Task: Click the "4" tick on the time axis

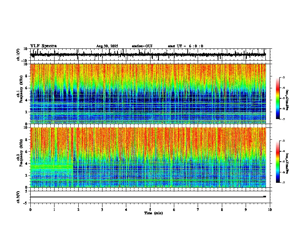Action: [126, 209]
